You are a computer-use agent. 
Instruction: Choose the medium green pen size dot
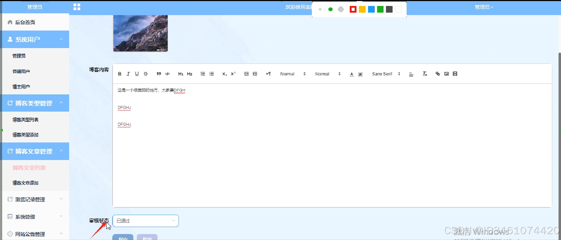click(x=330, y=9)
